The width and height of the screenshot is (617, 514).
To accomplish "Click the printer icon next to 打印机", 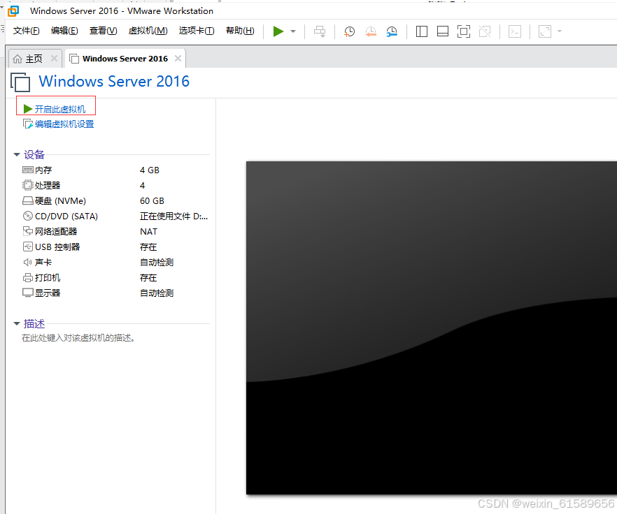I will pyautogui.click(x=27, y=278).
